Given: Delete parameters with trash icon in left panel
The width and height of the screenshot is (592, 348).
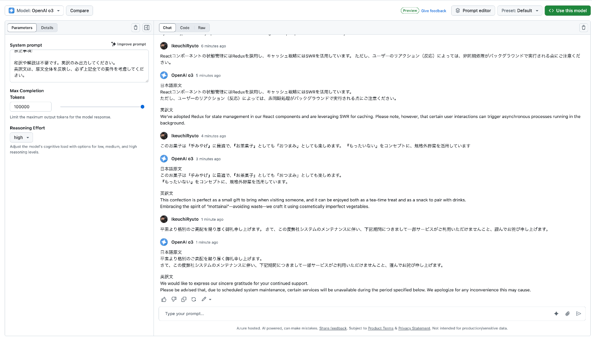Looking at the screenshot, I should click(136, 27).
